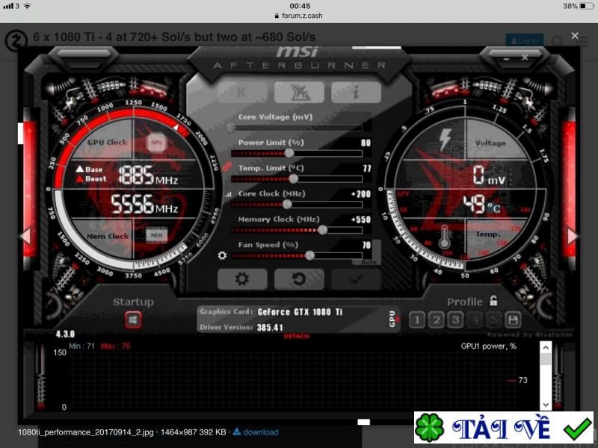Click the Kombustor K button
598x448 pixels.
241,92
